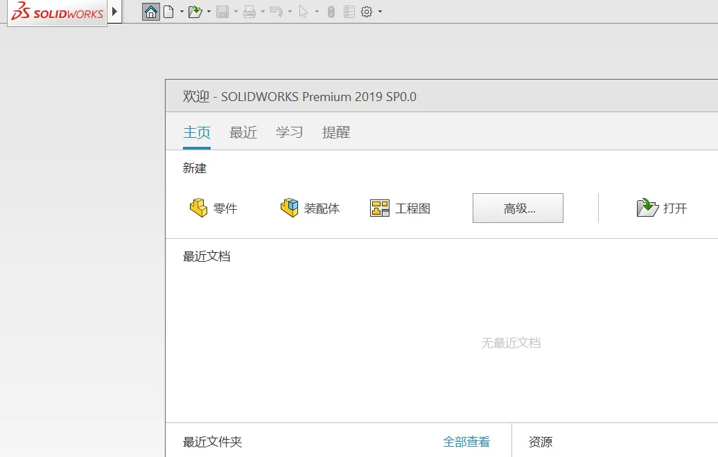Create a new 工程图 drawing
This screenshot has width=718, height=457.
pos(400,208)
